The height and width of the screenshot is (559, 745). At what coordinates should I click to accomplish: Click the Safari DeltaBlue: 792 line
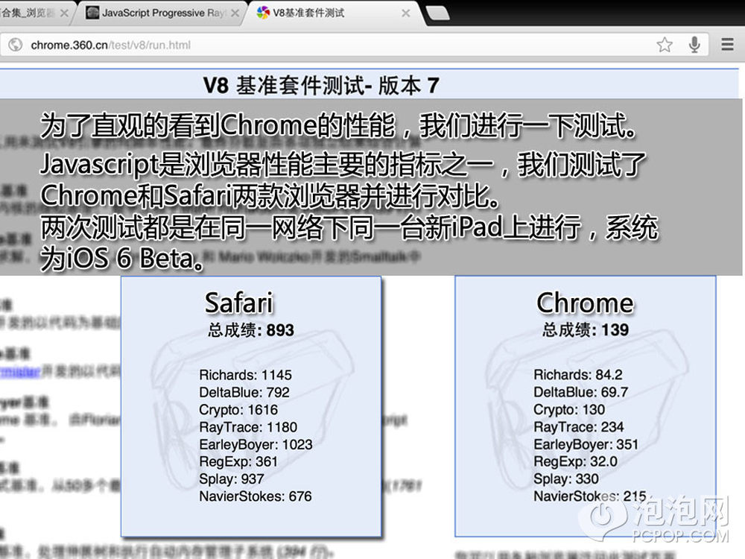[244, 392]
